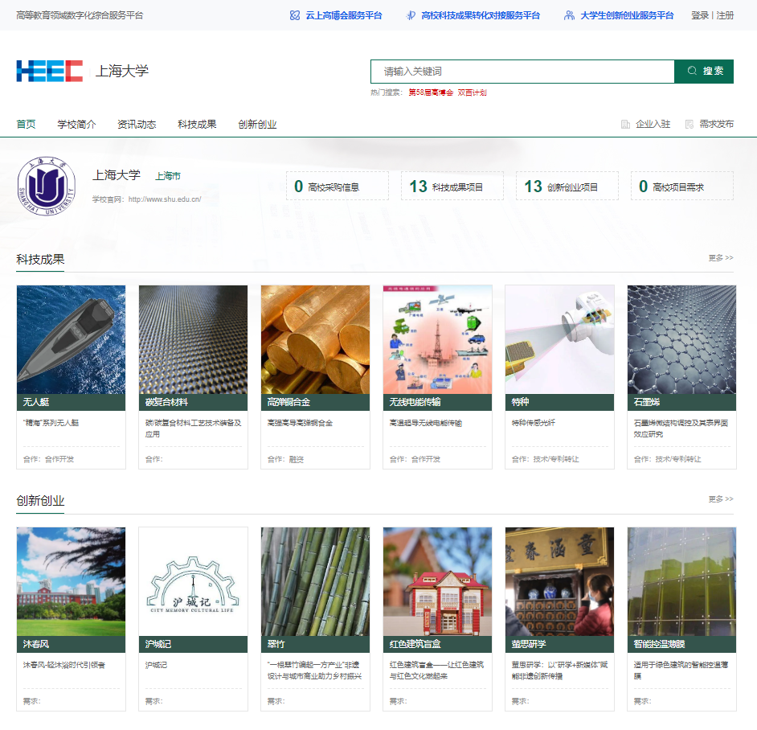Image resolution: width=757 pixels, height=730 pixels.
Task: Switch to 资讯动态 nav tab
Action: [137, 125]
